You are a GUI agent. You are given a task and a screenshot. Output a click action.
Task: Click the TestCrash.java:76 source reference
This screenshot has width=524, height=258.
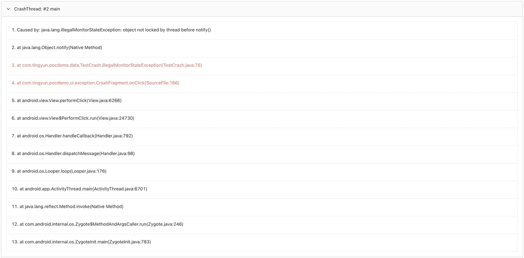point(182,65)
